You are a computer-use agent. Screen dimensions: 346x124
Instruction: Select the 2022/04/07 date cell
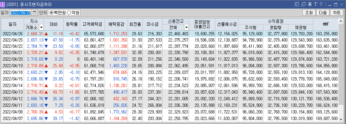tap(13, 118)
